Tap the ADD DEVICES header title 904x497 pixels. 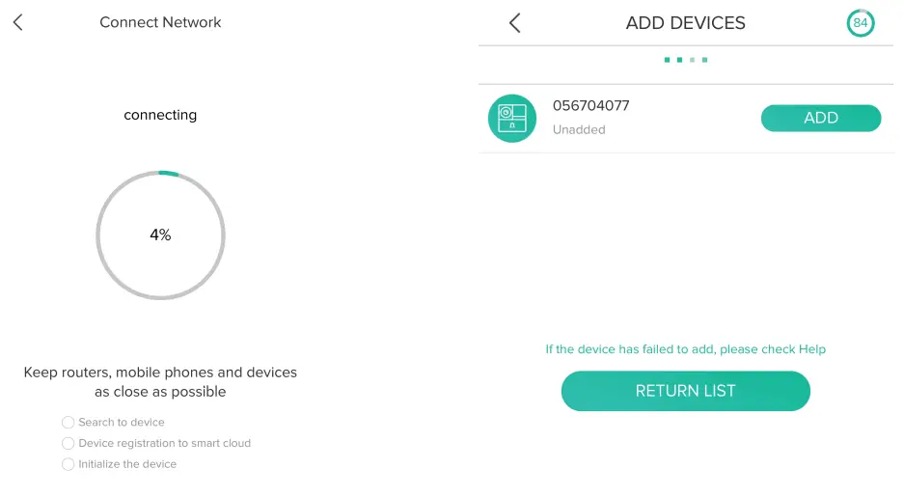[x=685, y=23]
